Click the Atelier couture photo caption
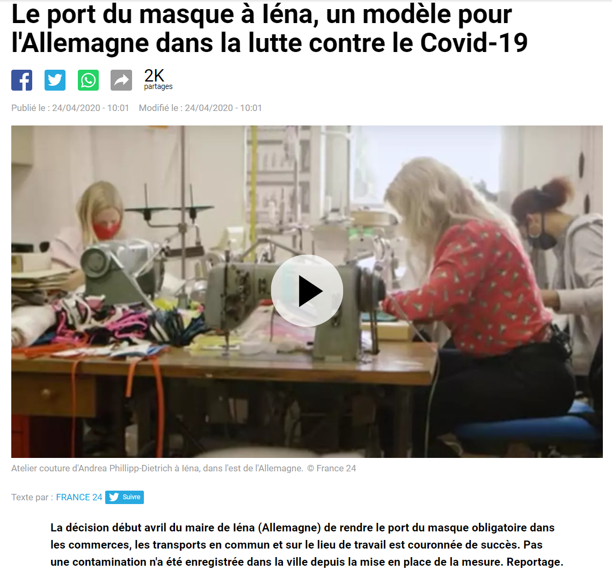 157,468
